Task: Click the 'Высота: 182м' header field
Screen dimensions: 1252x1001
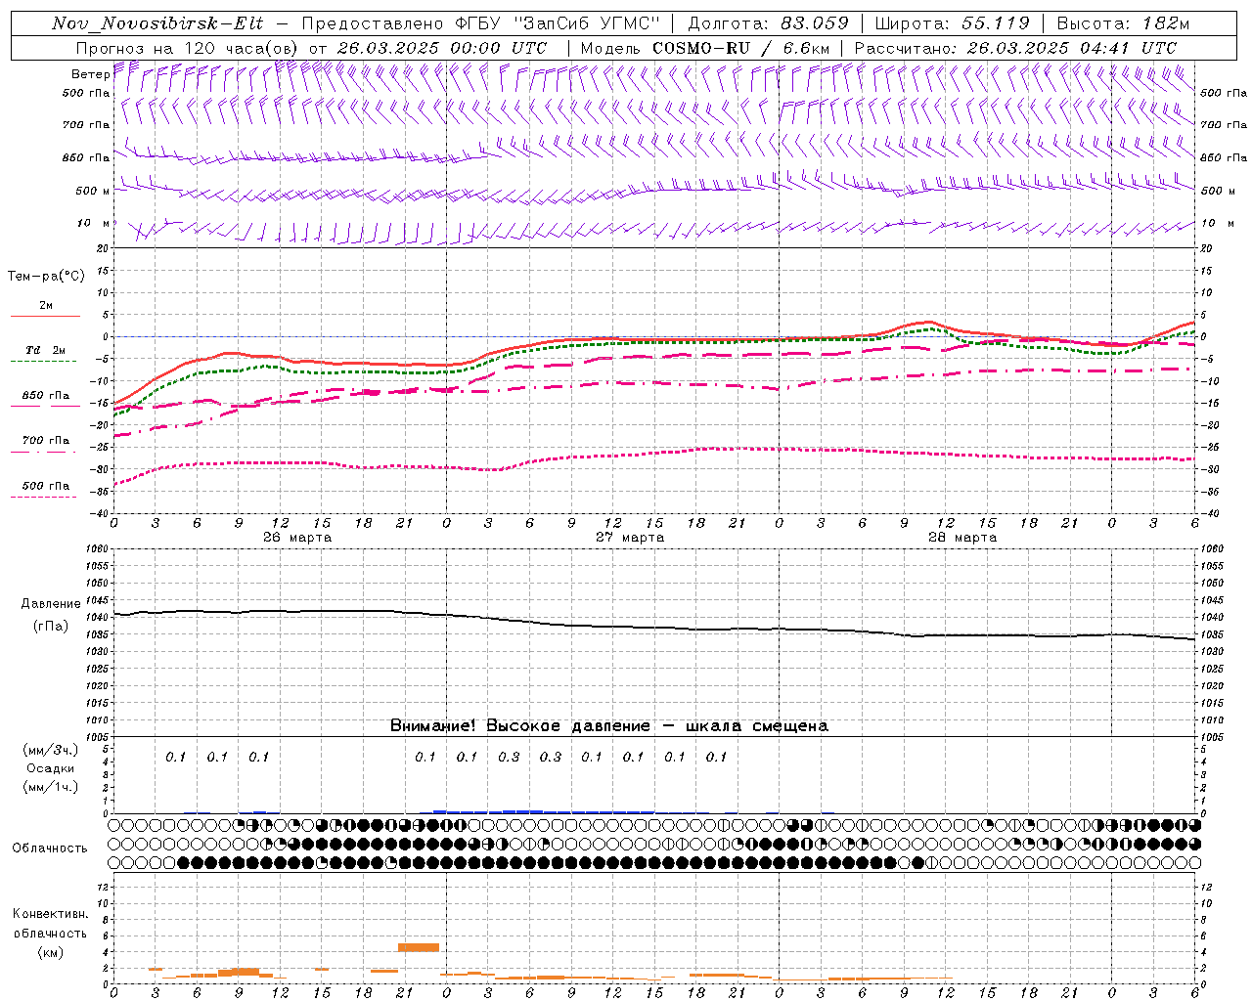Action: (1123, 23)
